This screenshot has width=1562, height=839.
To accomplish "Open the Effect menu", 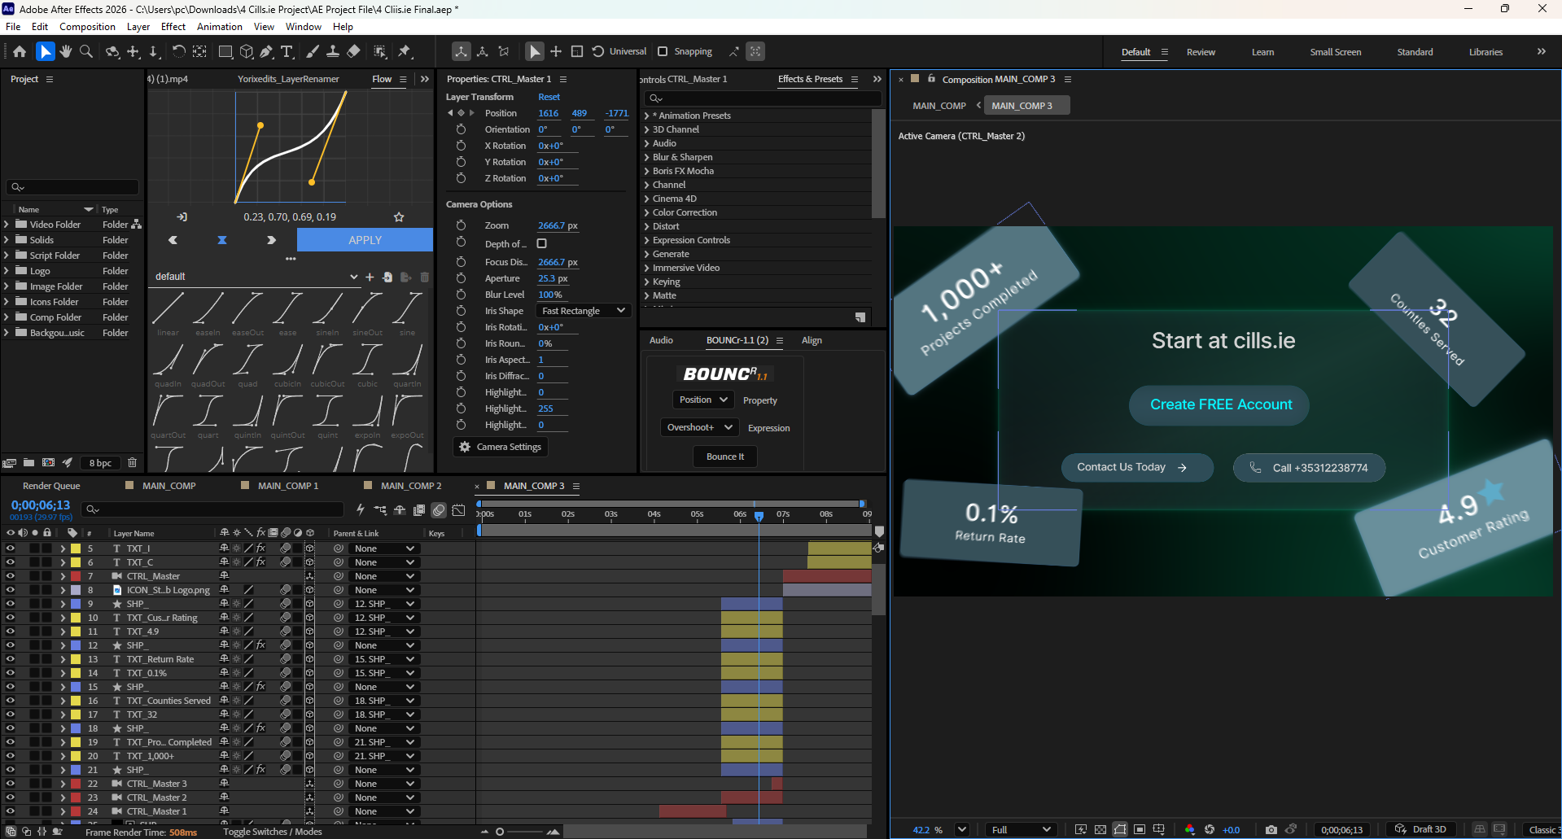I will tap(173, 27).
